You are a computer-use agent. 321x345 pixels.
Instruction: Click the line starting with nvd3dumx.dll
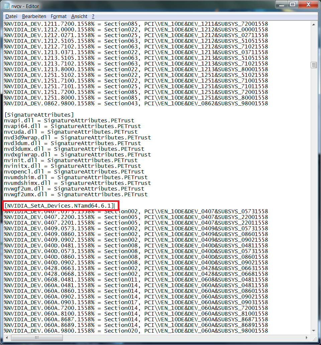click(74, 149)
